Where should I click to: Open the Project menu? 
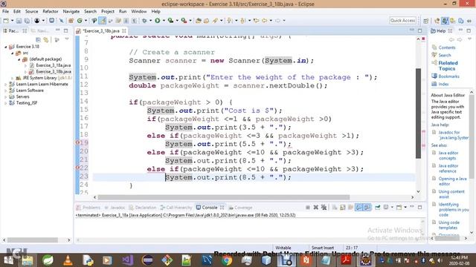[x=108, y=12]
